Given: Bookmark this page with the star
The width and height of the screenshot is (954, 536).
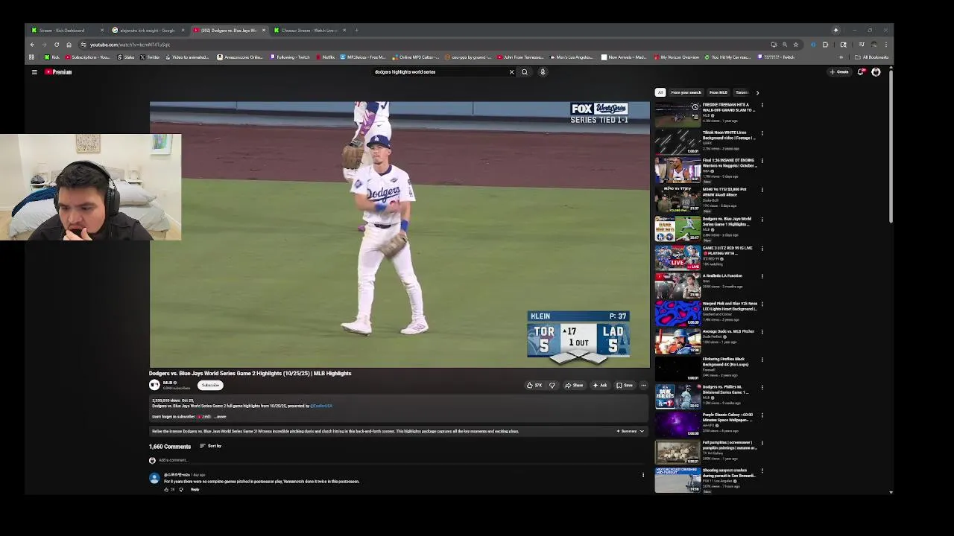Looking at the screenshot, I should pos(795,45).
